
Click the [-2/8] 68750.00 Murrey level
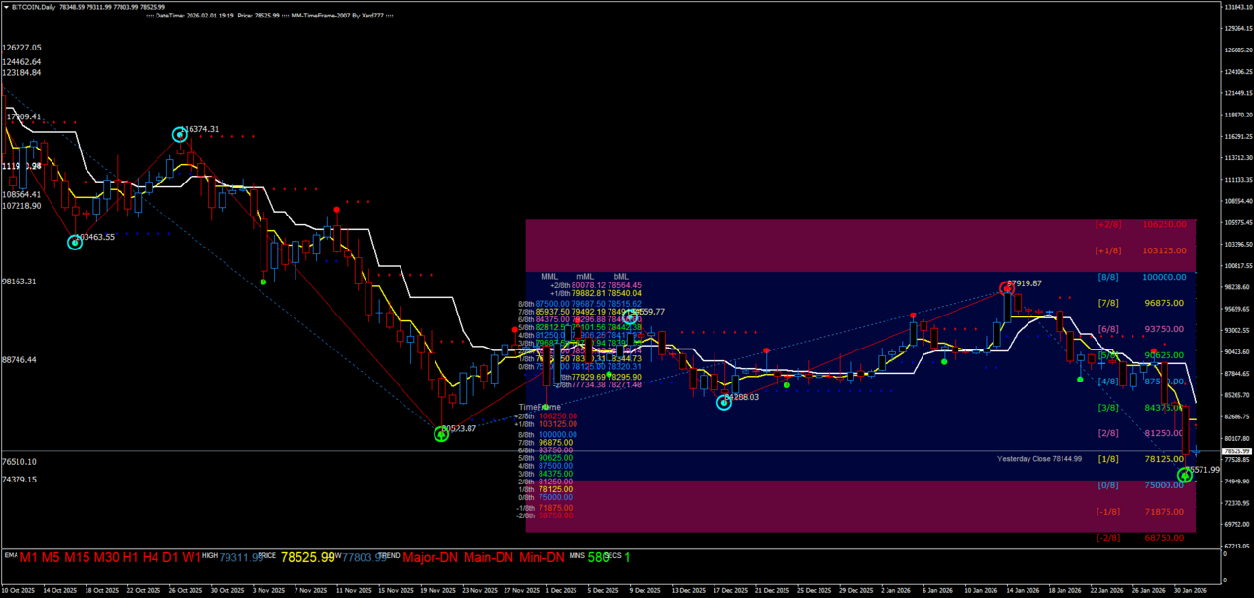pyautogui.click(x=1141, y=538)
